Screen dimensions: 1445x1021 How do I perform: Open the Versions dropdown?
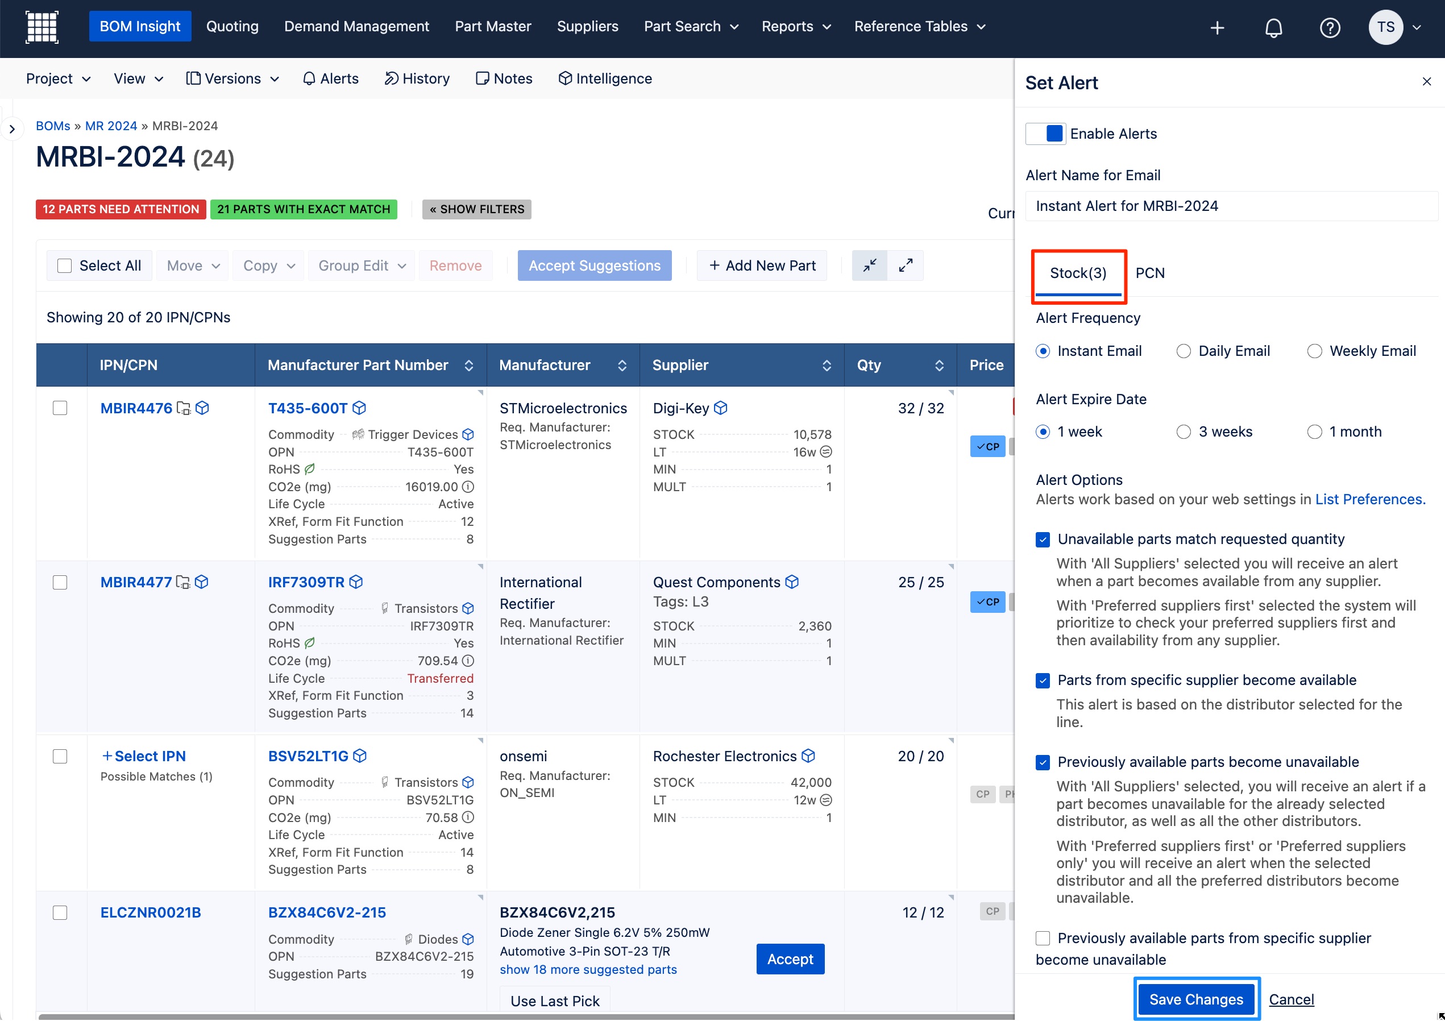coord(232,78)
